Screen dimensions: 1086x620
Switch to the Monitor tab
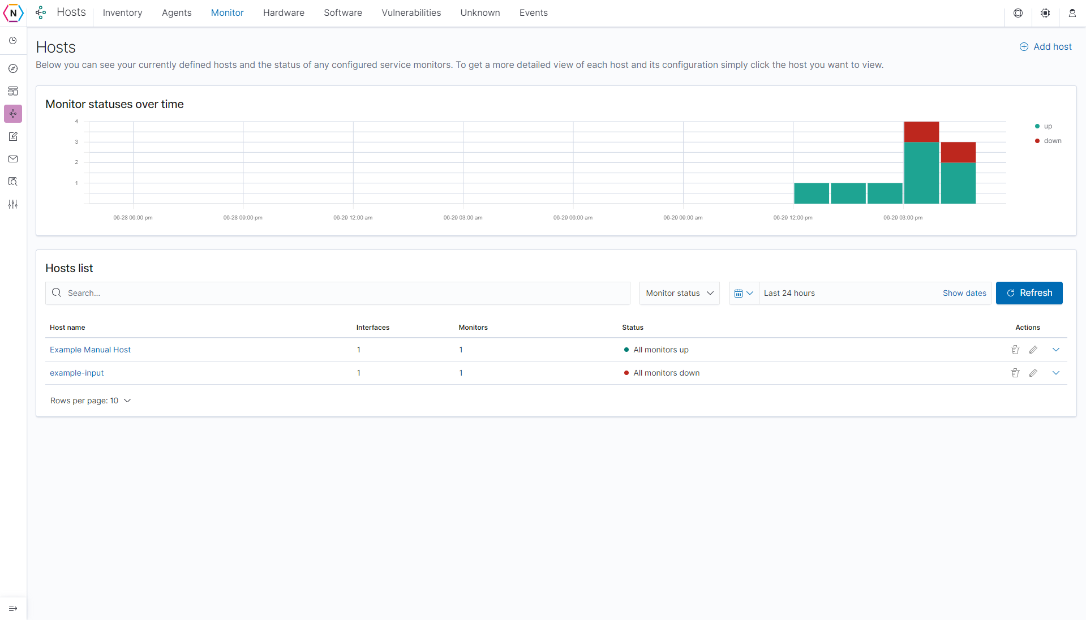[x=227, y=13]
